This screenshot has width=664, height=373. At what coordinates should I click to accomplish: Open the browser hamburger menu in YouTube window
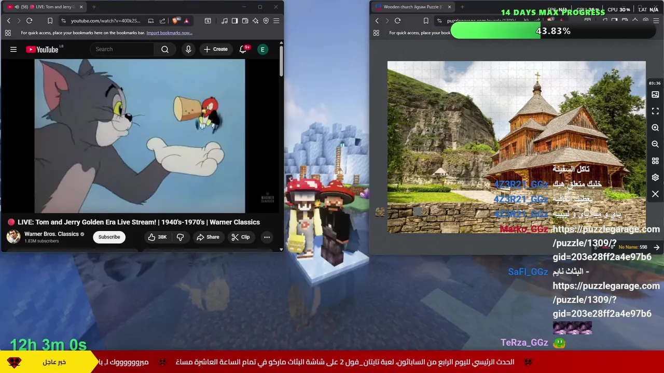(276, 21)
